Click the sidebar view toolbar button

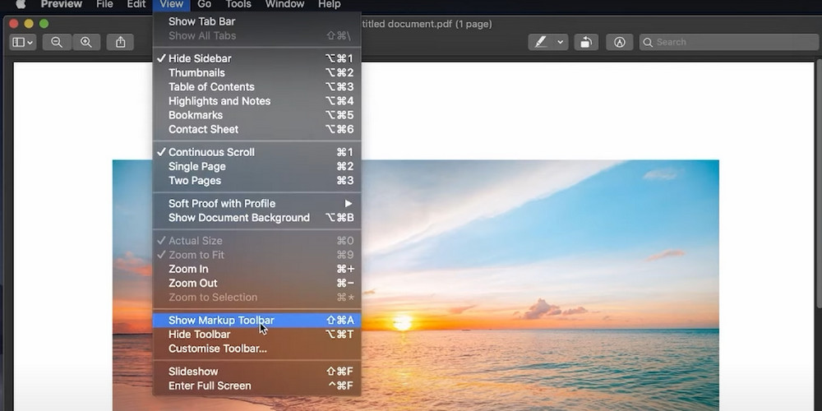click(22, 43)
